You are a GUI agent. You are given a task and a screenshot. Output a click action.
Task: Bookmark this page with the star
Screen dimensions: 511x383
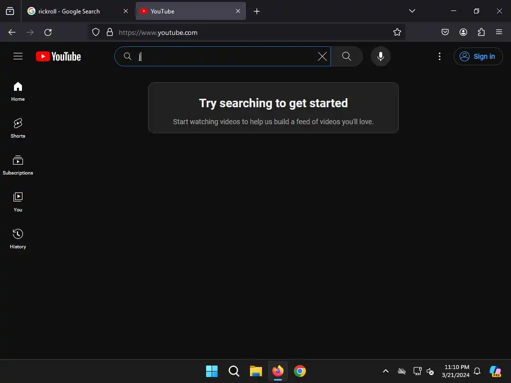coord(397,32)
